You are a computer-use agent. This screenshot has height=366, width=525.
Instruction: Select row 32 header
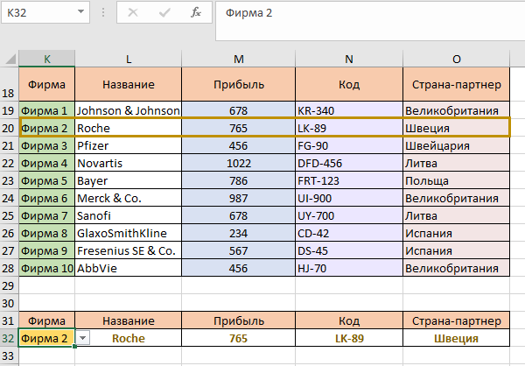(x=9, y=338)
